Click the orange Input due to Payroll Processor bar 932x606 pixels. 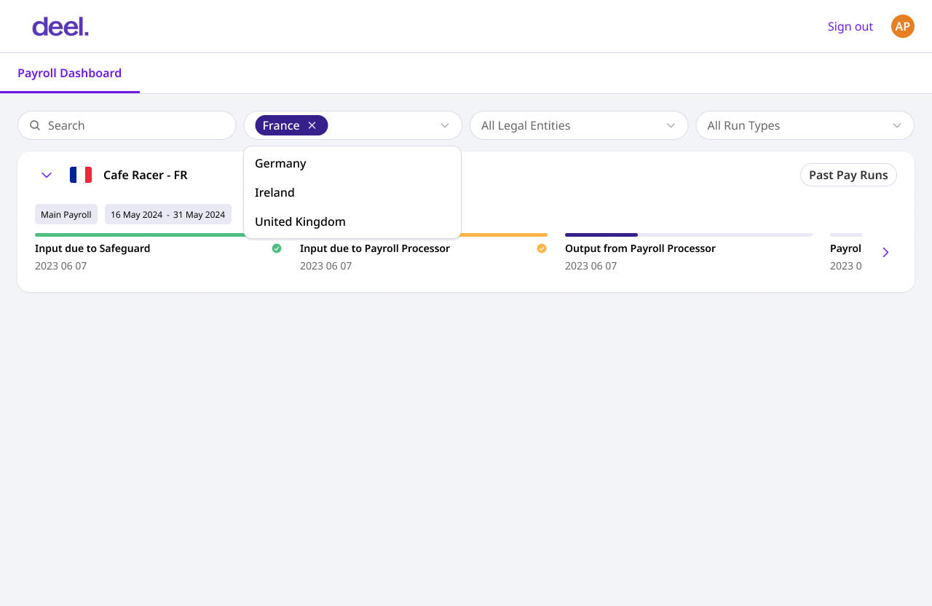point(504,235)
